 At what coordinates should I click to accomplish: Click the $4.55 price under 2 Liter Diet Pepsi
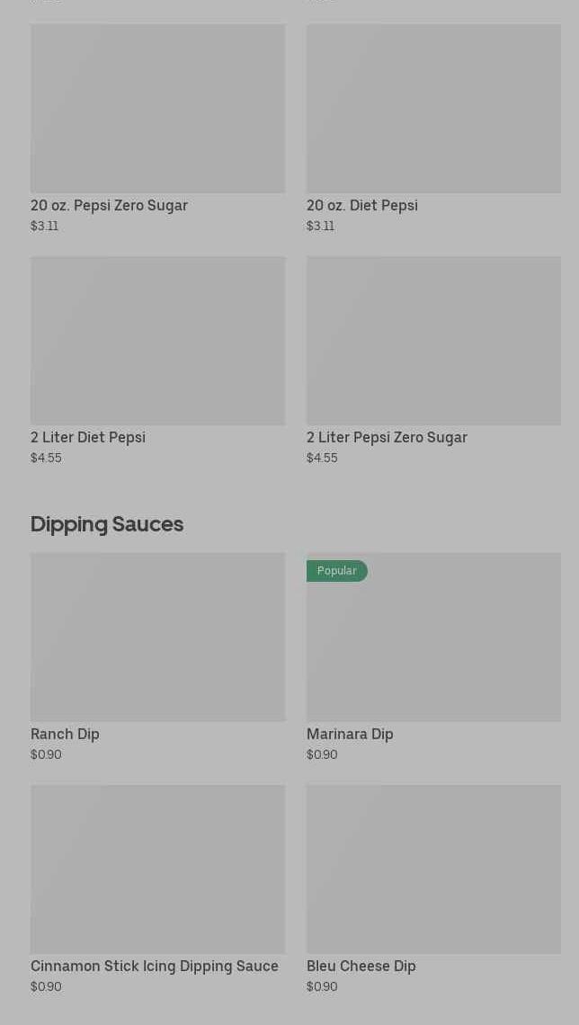[46, 458]
